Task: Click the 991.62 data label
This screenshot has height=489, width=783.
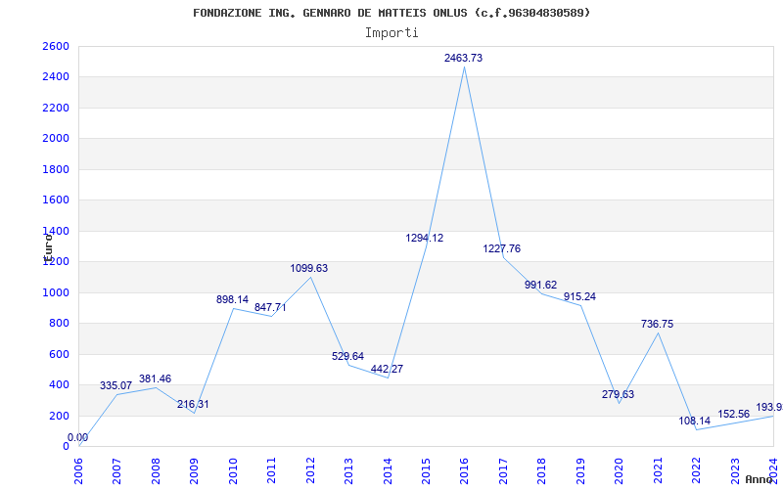Action: click(541, 285)
